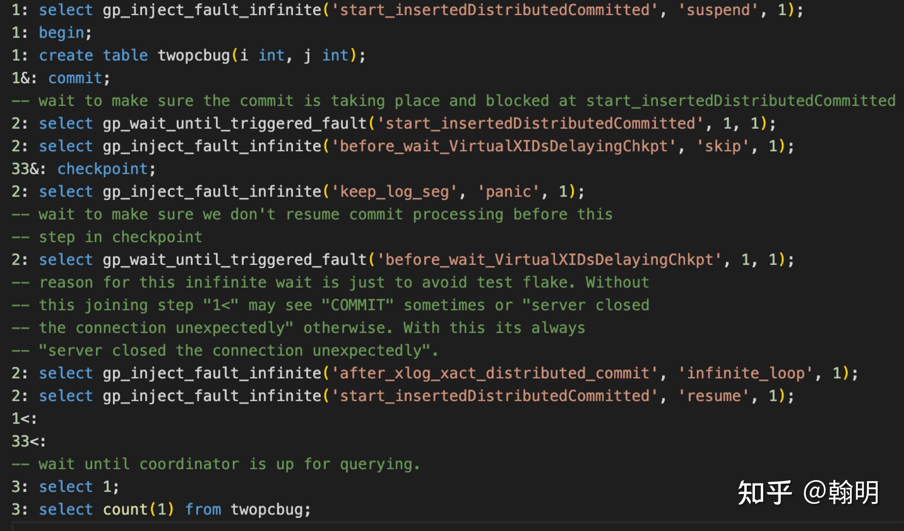Click the '1<:' join step line
Image resolution: width=904 pixels, height=531 pixels.
tap(24, 419)
